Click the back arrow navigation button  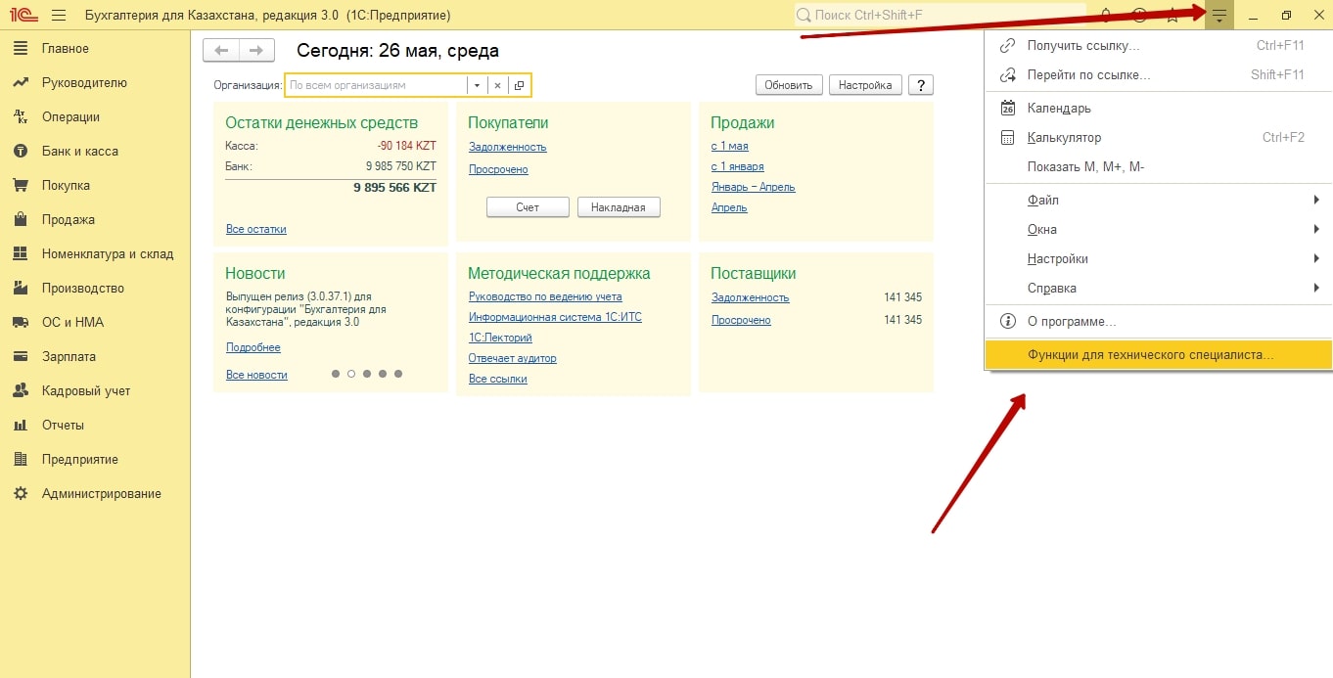click(220, 51)
